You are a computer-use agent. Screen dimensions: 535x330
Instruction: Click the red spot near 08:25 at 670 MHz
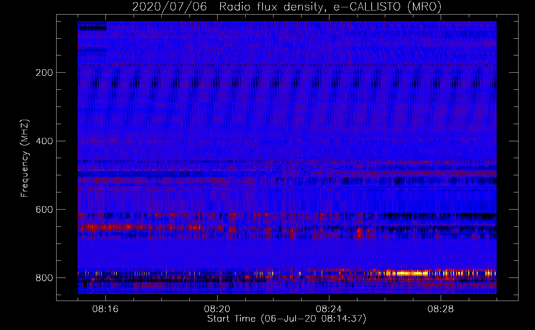359,233
